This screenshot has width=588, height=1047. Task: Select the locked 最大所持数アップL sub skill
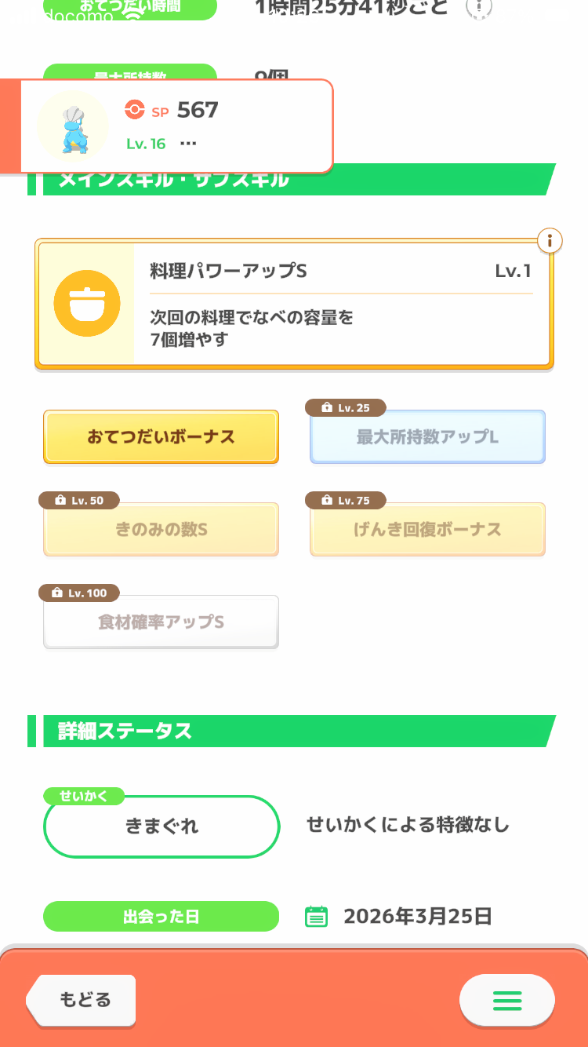(x=427, y=437)
